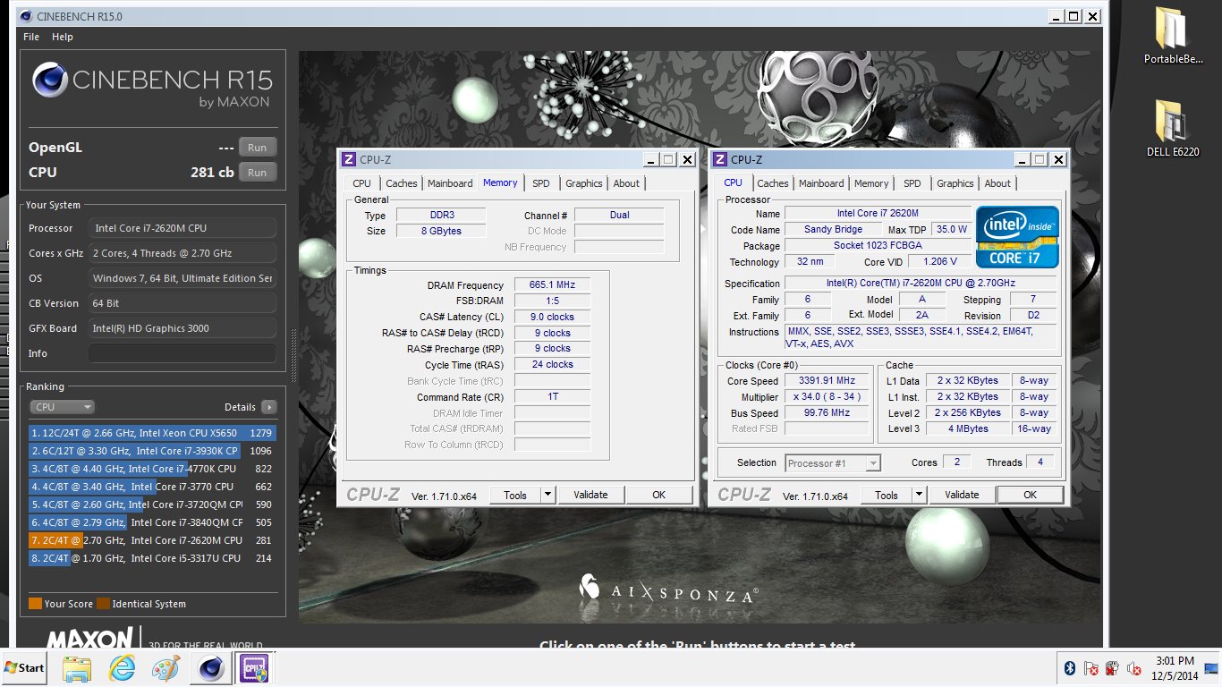Launch Internet Explorer from the taskbar

[x=122, y=668]
